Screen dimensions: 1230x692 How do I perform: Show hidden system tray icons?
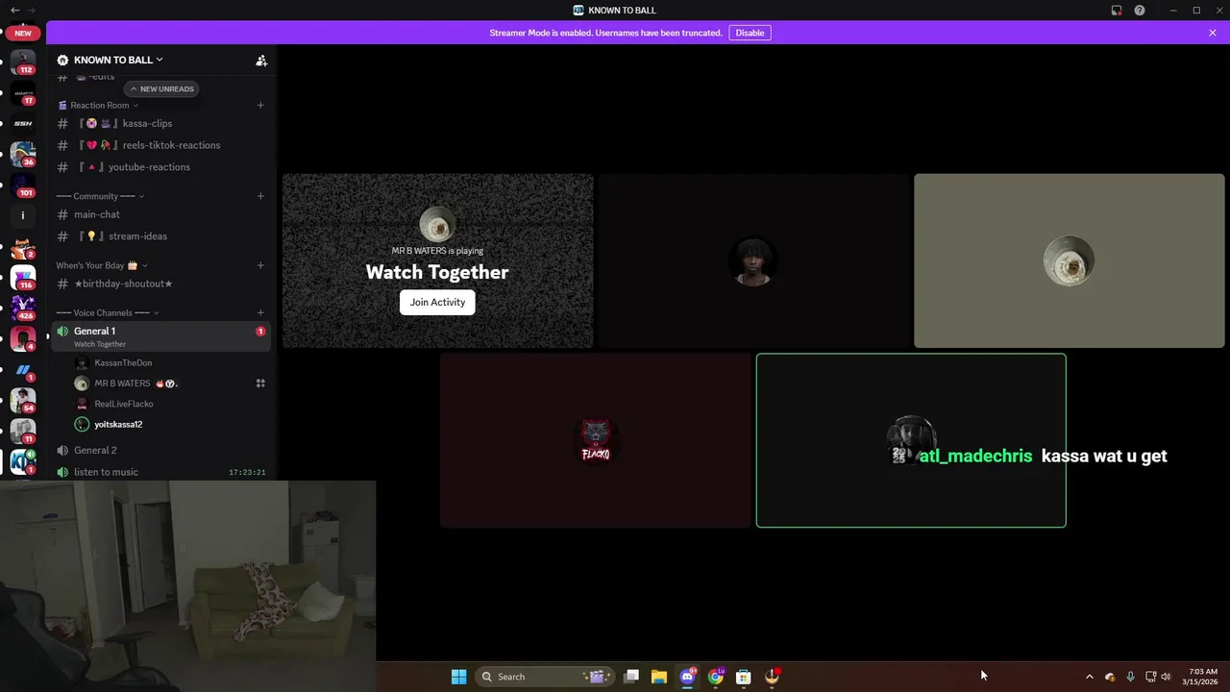click(x=1089, y=677)
